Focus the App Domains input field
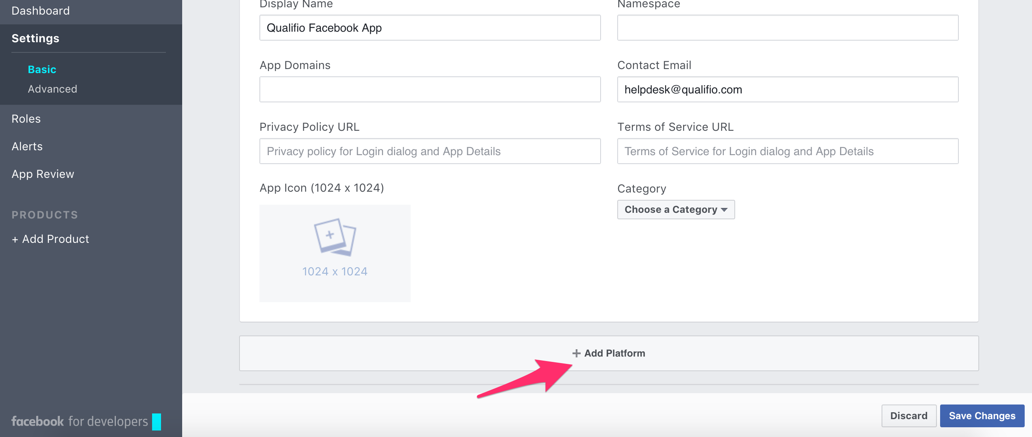The width and height of the screenshot is (1032, 437). point(430,89)
